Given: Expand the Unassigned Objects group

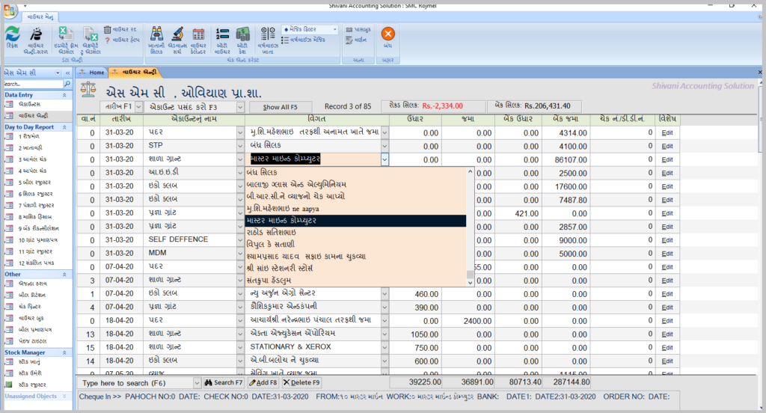Looking at the screenshot, I should (x=64, y=397).
